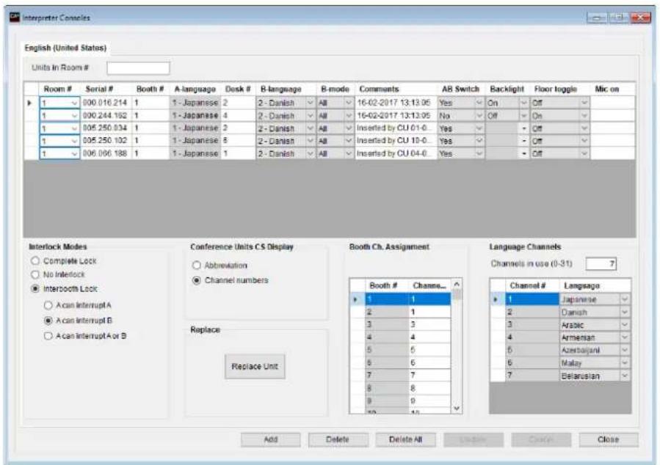The height and width of the screenshot is (465, 660).
Task: Open Malay language channel dropdown
Action: [625, 363]
